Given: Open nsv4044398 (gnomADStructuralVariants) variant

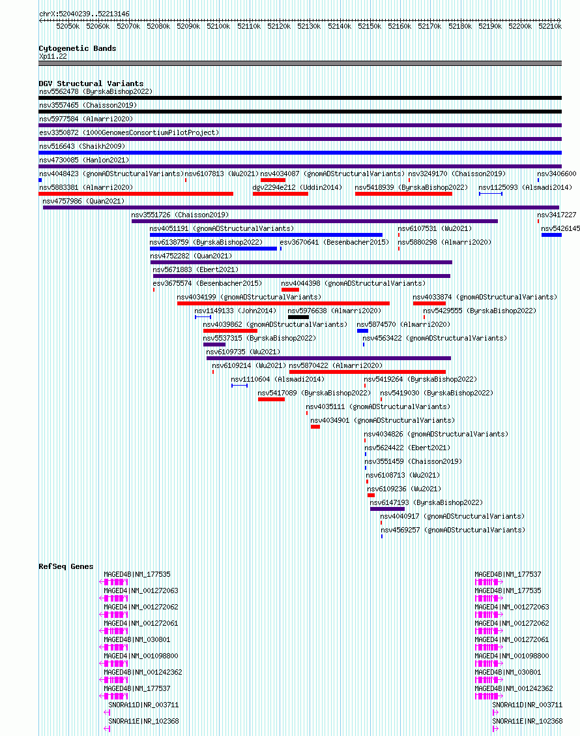Looking at the screenshot, I should click(x=353, y=284).
